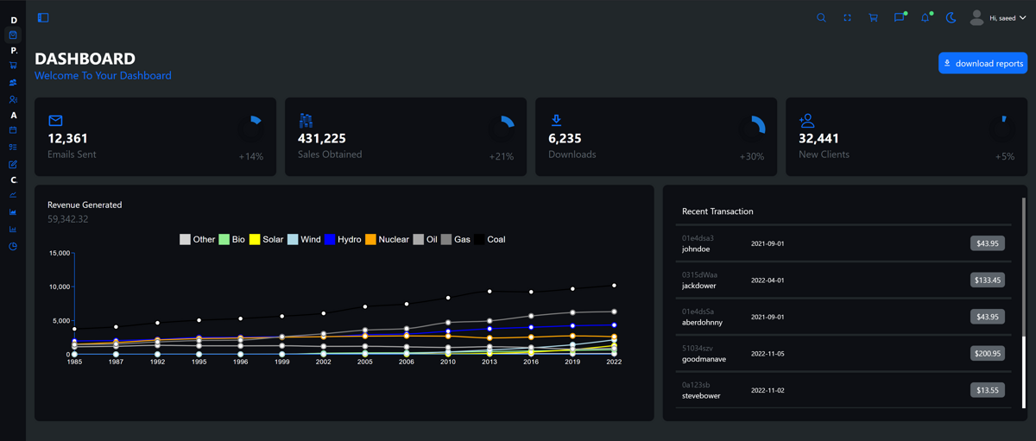1036x441 pixels.
Task: Click the date '2022-04-01'
Action: point(768,280)
